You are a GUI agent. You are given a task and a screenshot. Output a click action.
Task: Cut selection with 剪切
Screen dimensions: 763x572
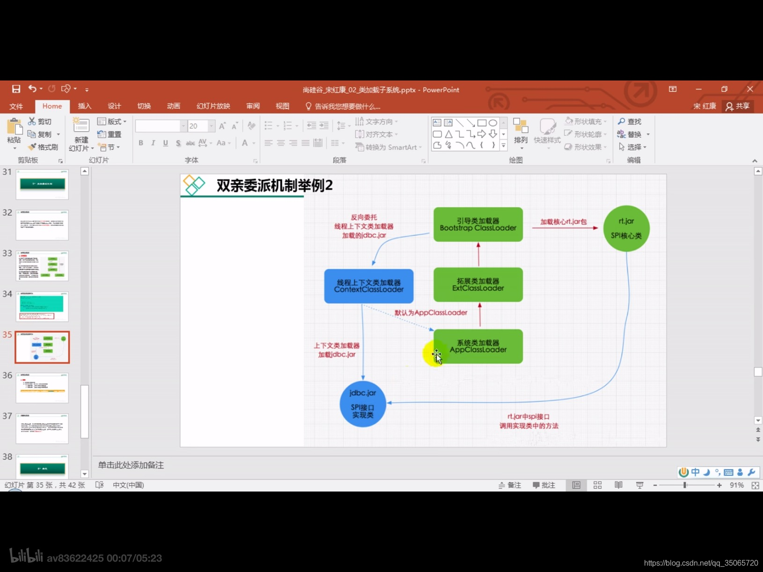pos(40,122)
